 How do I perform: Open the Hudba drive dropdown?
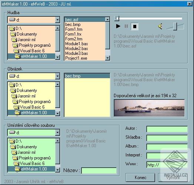pyautogui.click(x=57, y=20)
